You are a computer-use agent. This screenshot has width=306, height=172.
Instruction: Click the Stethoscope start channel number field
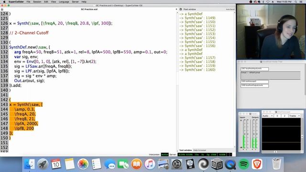click(277, 116)
